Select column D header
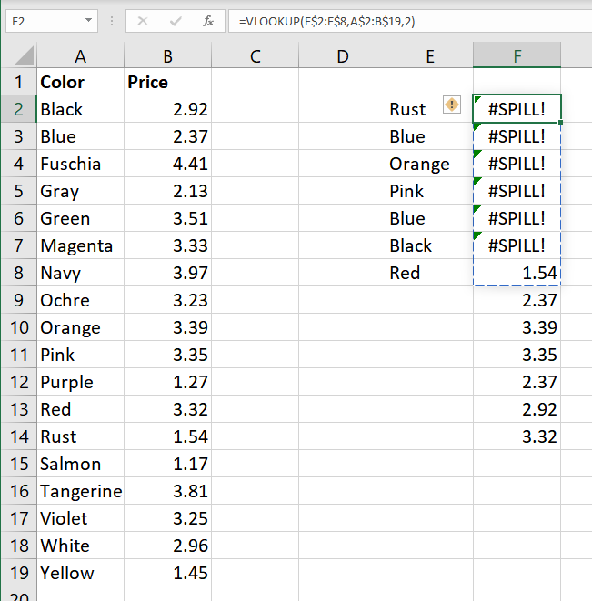This screenshot has height=601, width=592. 343,56
